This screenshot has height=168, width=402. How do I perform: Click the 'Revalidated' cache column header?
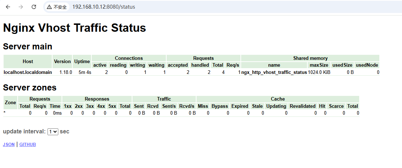click(303, 106)
